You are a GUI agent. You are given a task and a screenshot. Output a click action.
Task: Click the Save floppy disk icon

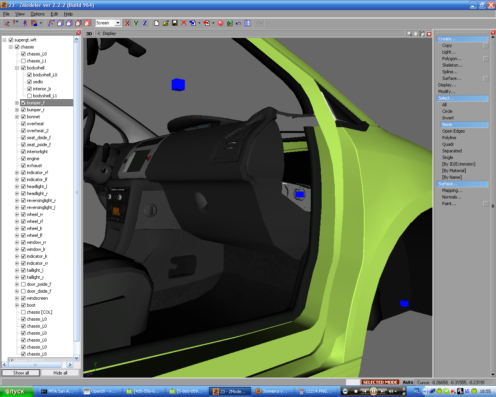click(175, 23)
